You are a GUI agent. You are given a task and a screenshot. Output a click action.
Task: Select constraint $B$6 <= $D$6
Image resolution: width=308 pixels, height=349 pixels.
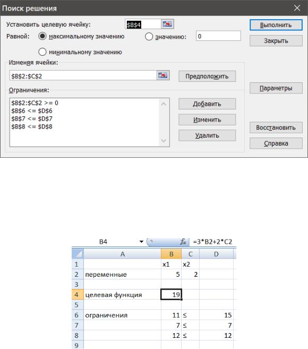click(32, 111)
